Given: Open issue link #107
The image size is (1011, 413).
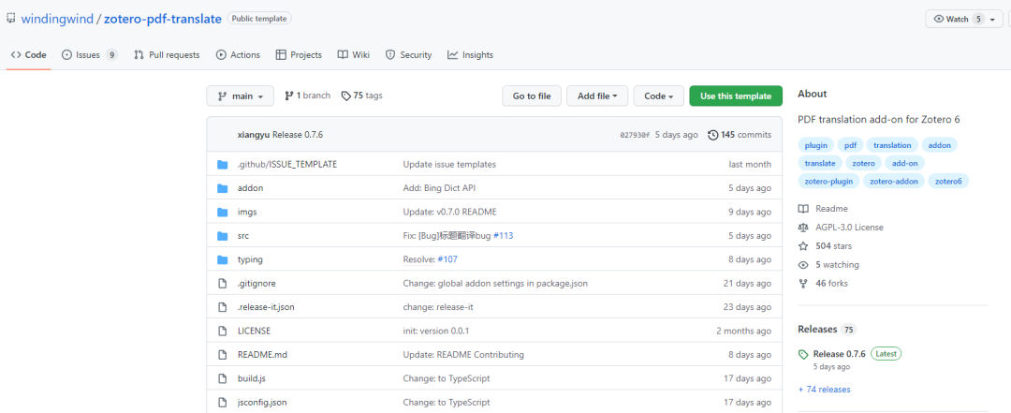Looking at the screenshot, I should (447, 259).
